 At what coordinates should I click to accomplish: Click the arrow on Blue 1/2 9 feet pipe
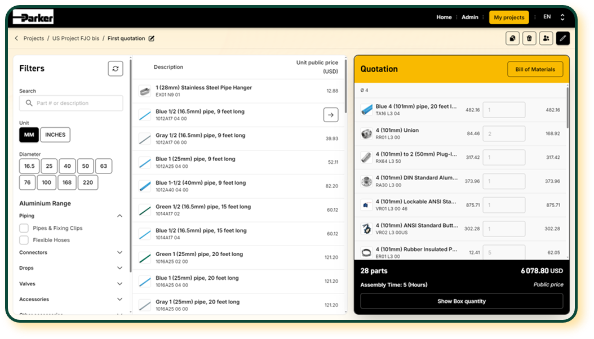click(x=331, y=115)
